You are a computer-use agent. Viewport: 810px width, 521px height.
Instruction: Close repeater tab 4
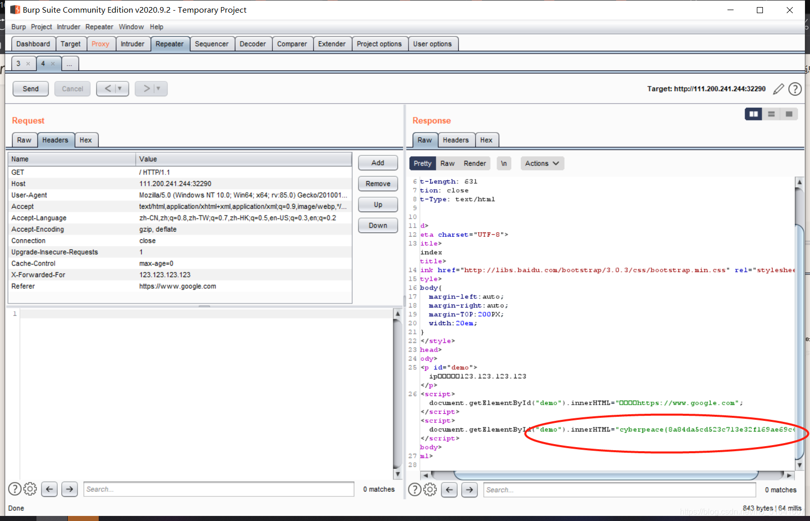click(x=53, y=64)
